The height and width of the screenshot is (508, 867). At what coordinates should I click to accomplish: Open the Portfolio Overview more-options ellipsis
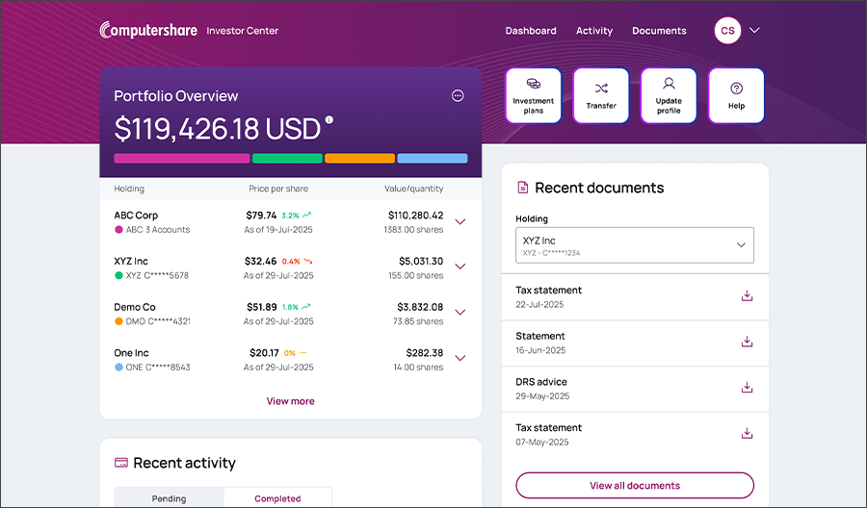(458, 95)
